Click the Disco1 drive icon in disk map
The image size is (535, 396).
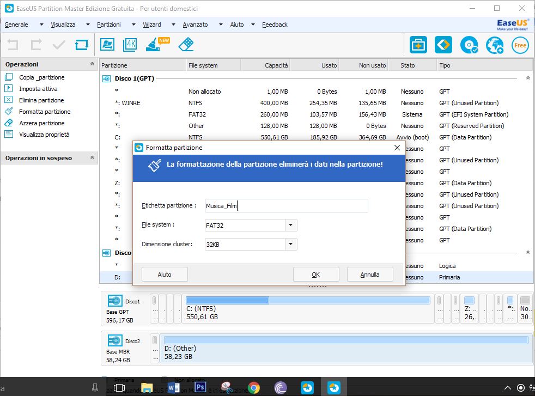pos(115,301)
